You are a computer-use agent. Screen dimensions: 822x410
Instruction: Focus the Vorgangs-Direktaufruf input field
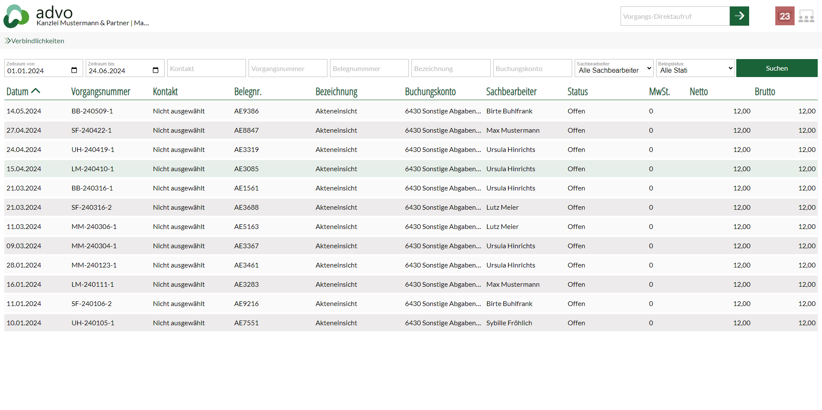[675, 16]
